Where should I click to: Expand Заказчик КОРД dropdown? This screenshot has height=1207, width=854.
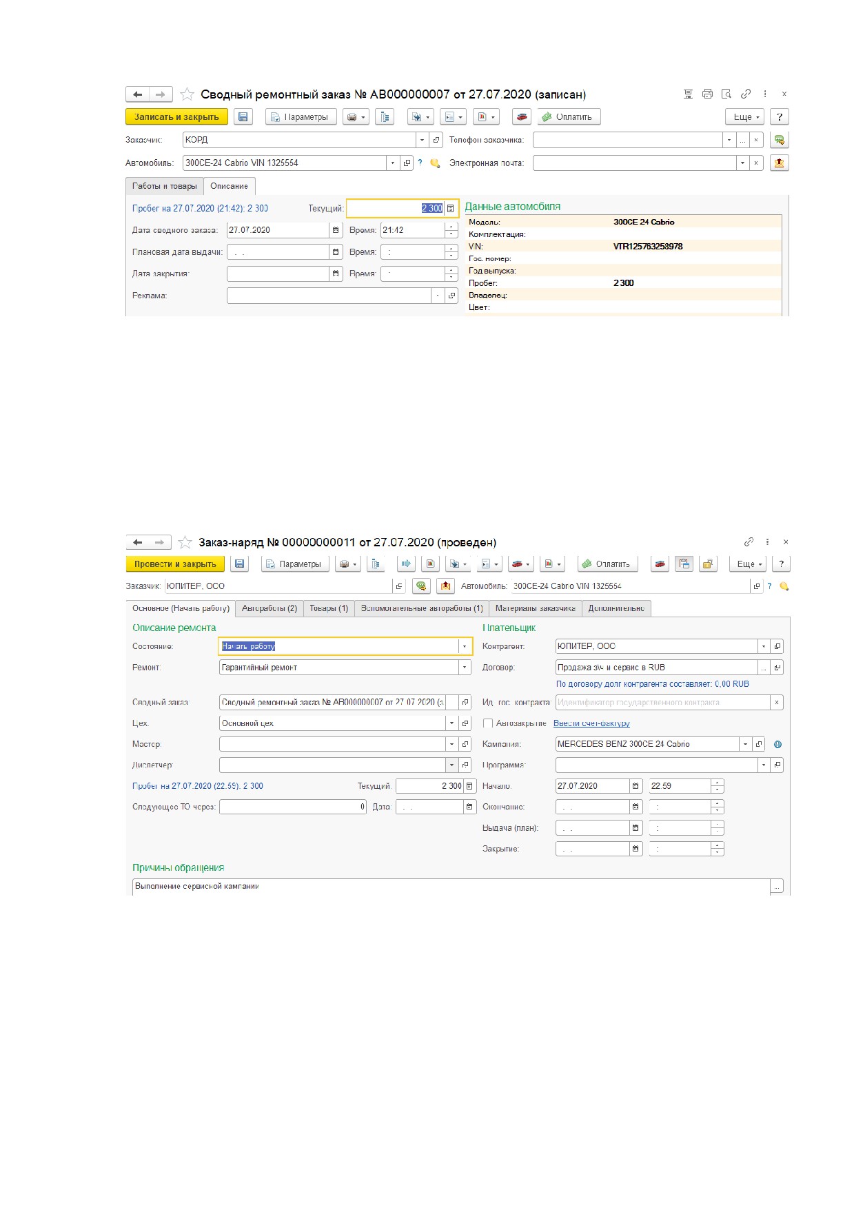coord(422,140)
